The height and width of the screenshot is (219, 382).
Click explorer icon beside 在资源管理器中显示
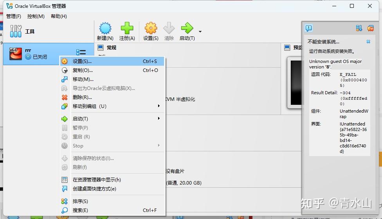65,180
